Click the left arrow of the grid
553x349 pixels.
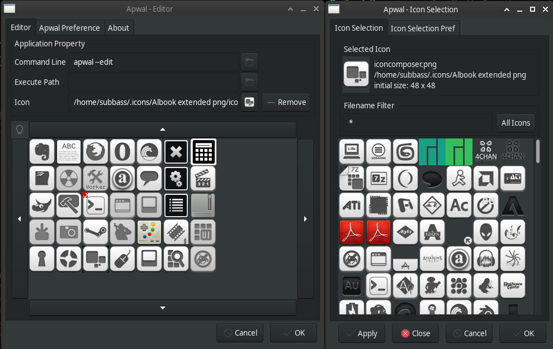(20, 219)
